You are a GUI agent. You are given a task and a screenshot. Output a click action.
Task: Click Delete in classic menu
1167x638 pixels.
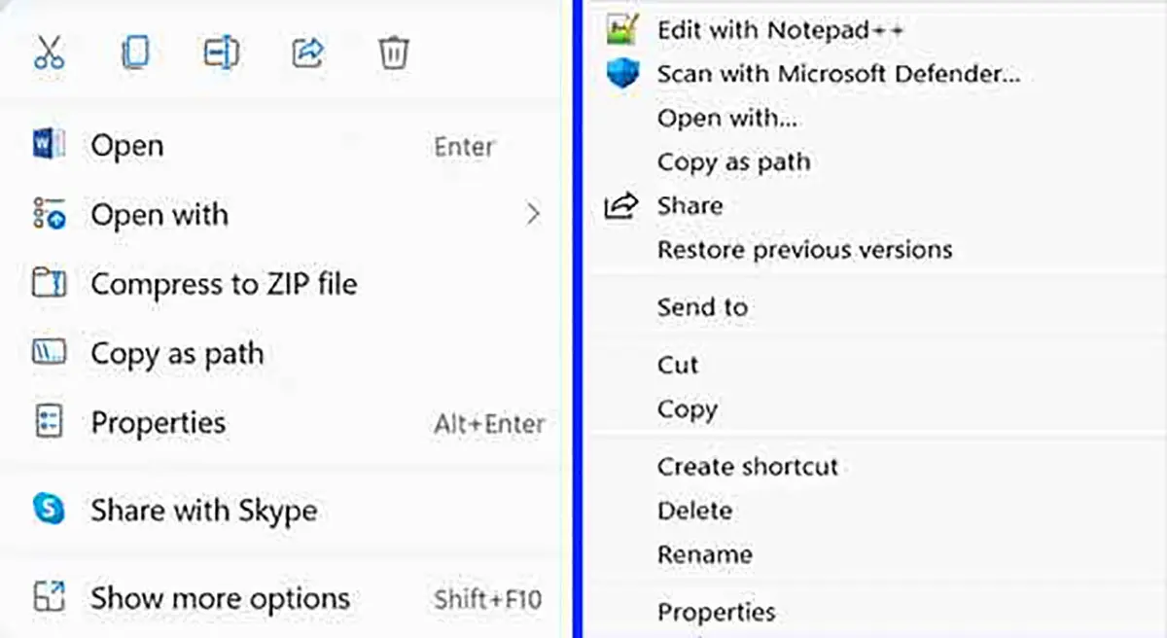pyautogui.click(x=694, y=511)
